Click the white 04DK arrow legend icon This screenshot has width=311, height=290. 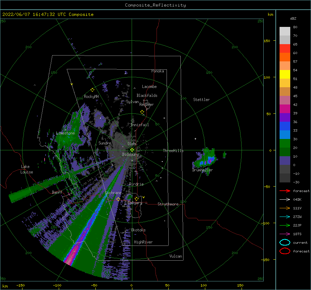pyautogui.click(x=285, y=200)
